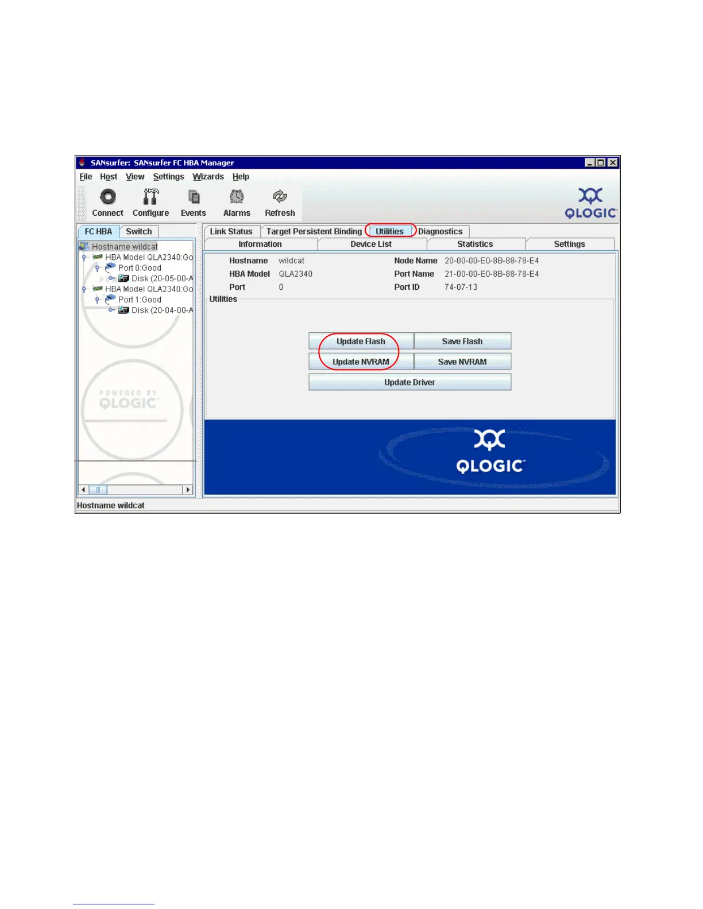Click the Save NVRAM button
The width and height of the screenshot is (703, 909).
point(462,362)
